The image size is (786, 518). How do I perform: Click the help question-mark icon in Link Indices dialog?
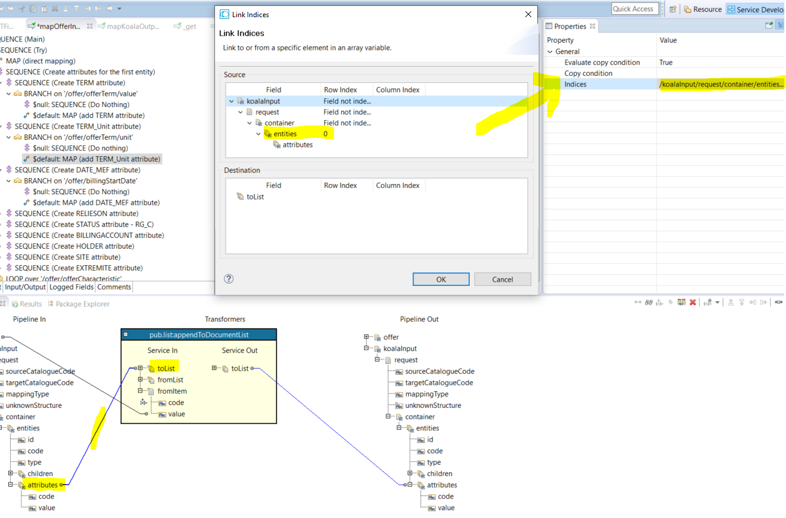pyautogui.click(x=229, y=278)
